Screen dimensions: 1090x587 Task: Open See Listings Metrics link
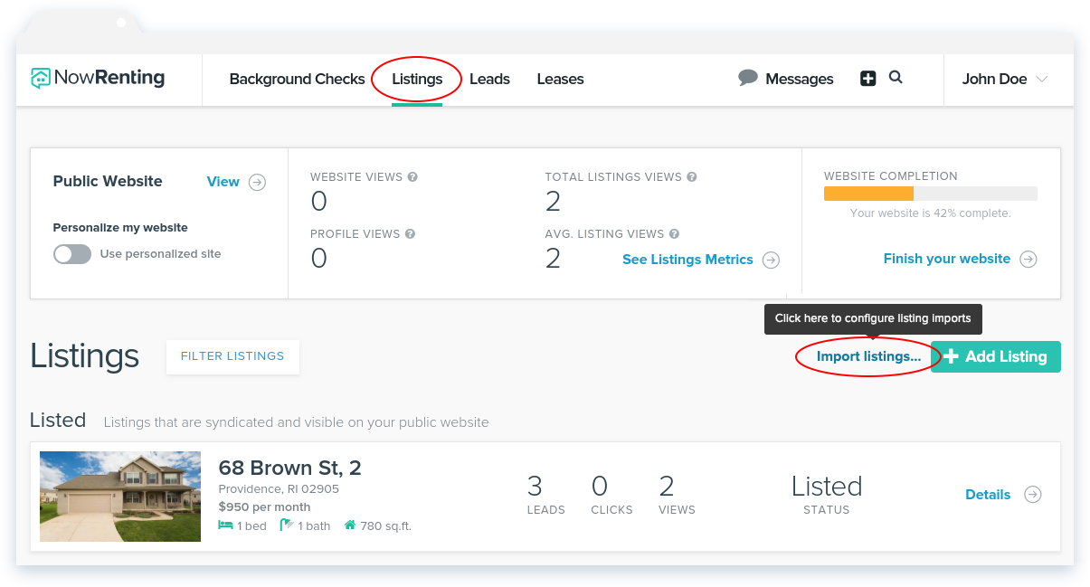point(687,260)
